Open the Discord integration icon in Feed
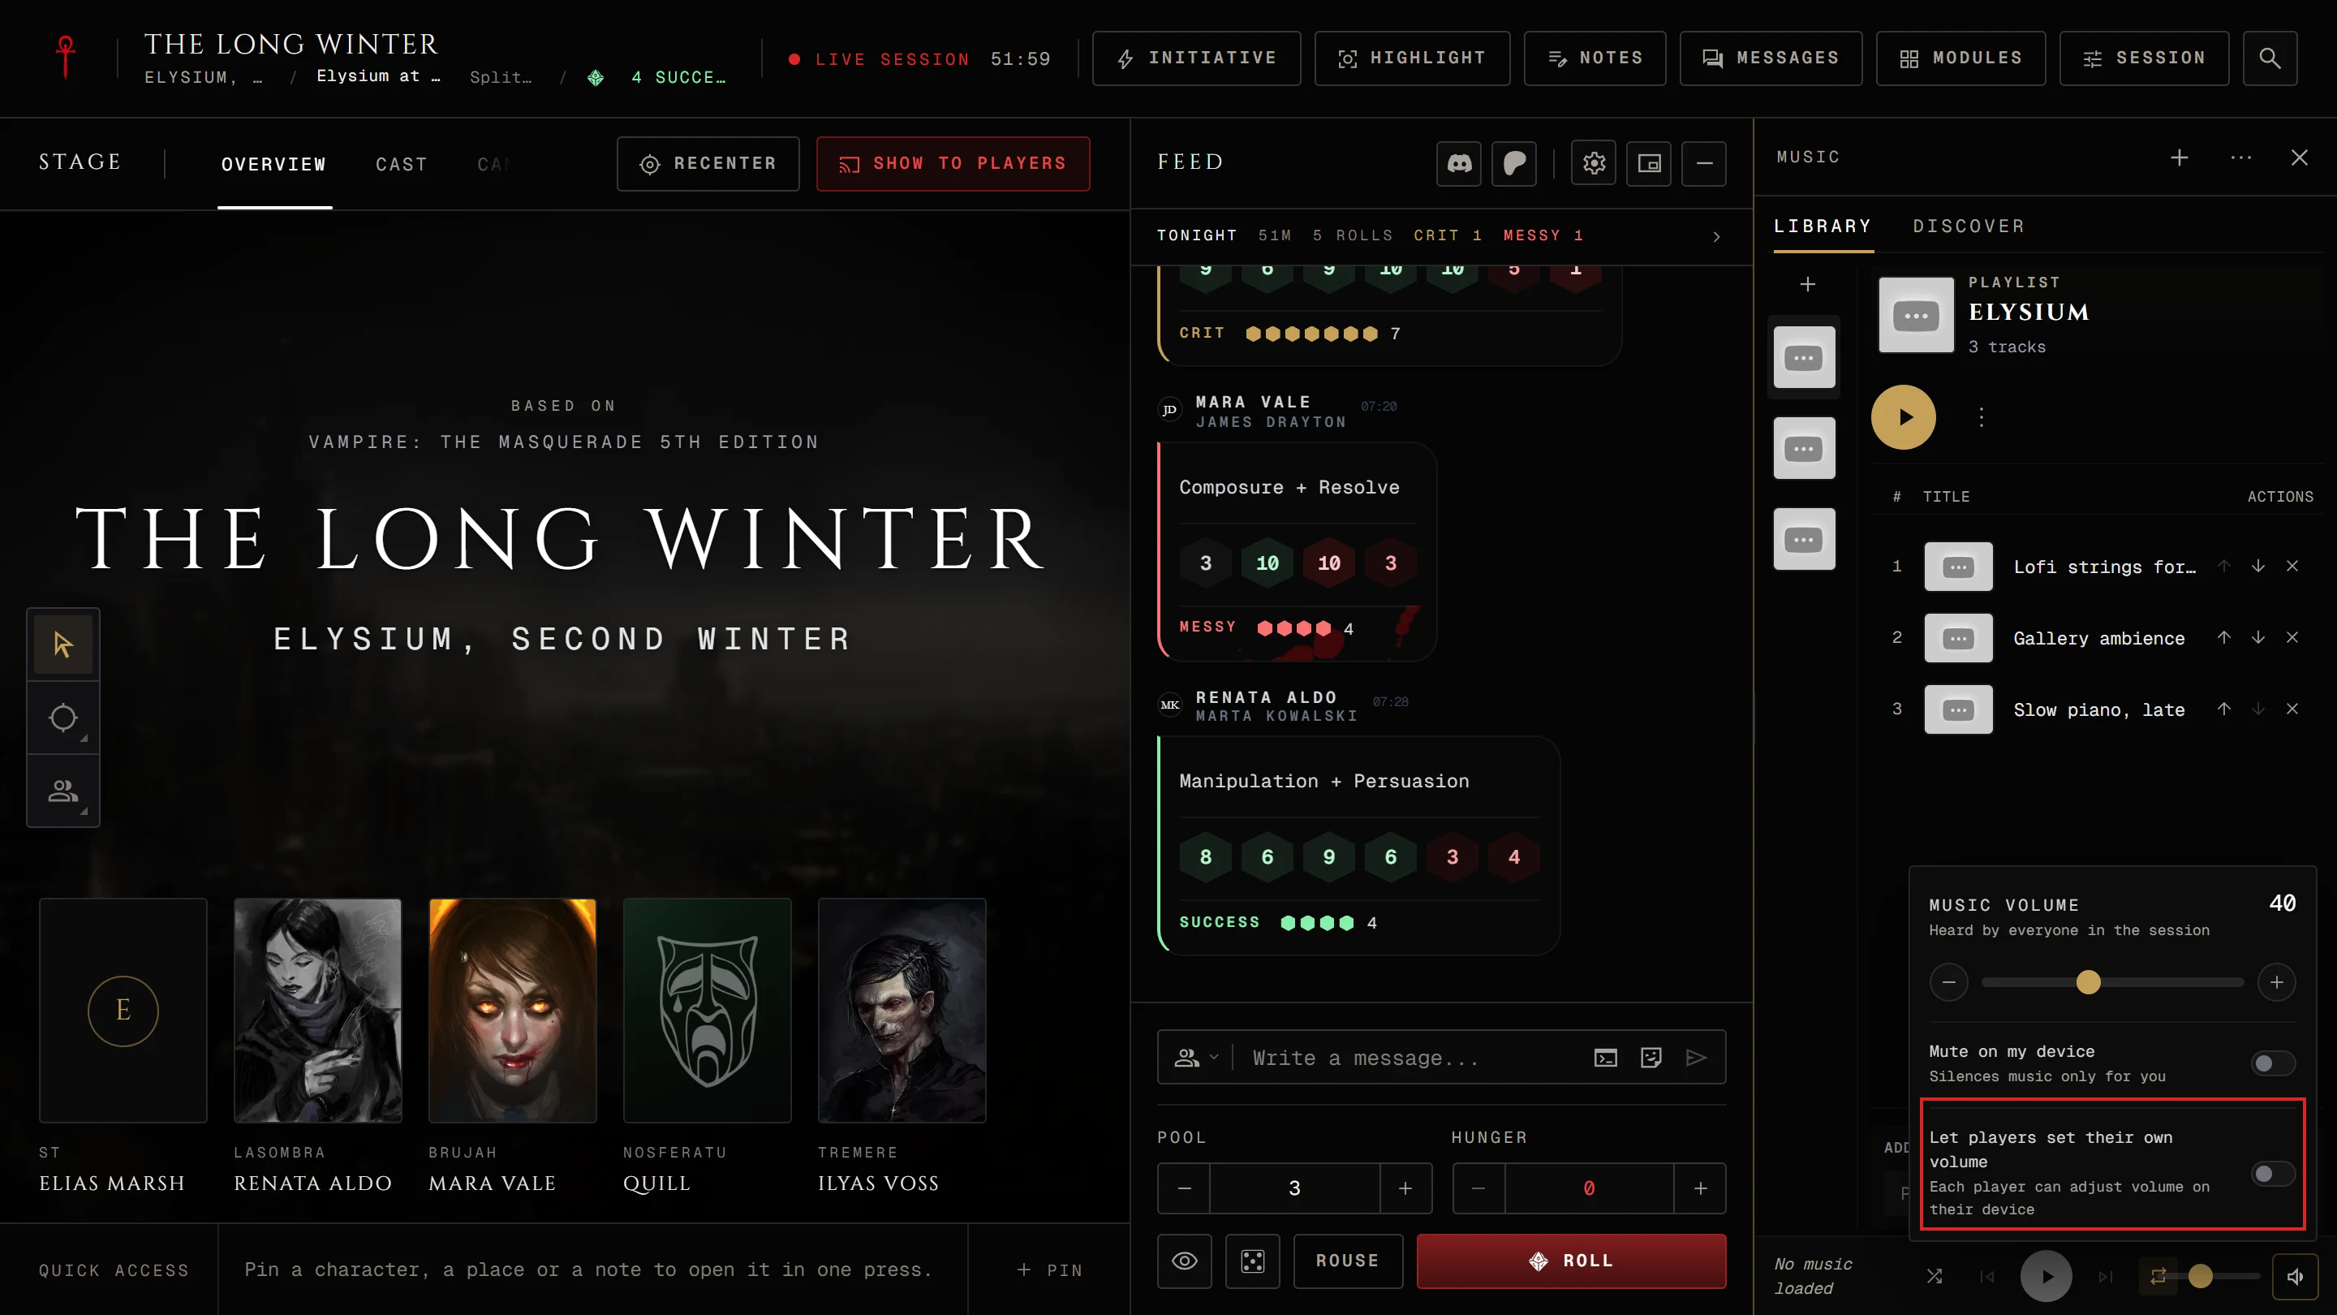Screen dimensions: 2337x1315 click(x=1459, y=163)
